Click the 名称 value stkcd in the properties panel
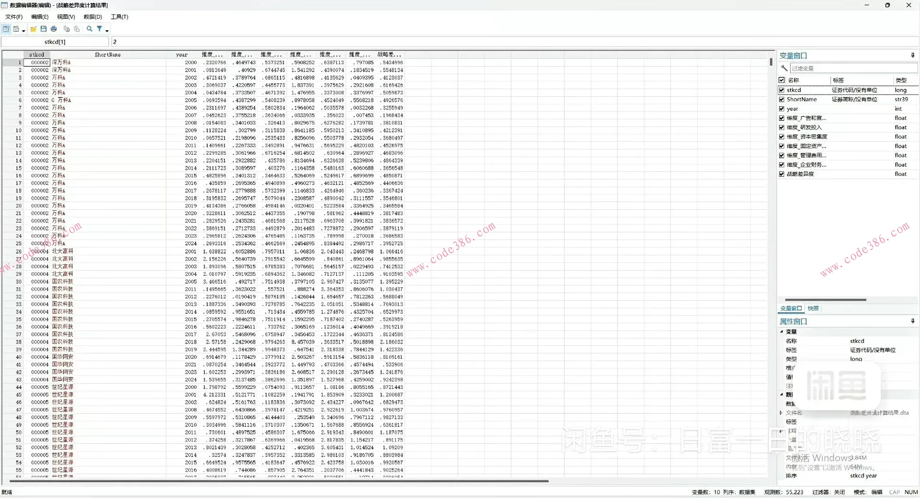The height and width of the screenshot is (498, 920). 857,341
